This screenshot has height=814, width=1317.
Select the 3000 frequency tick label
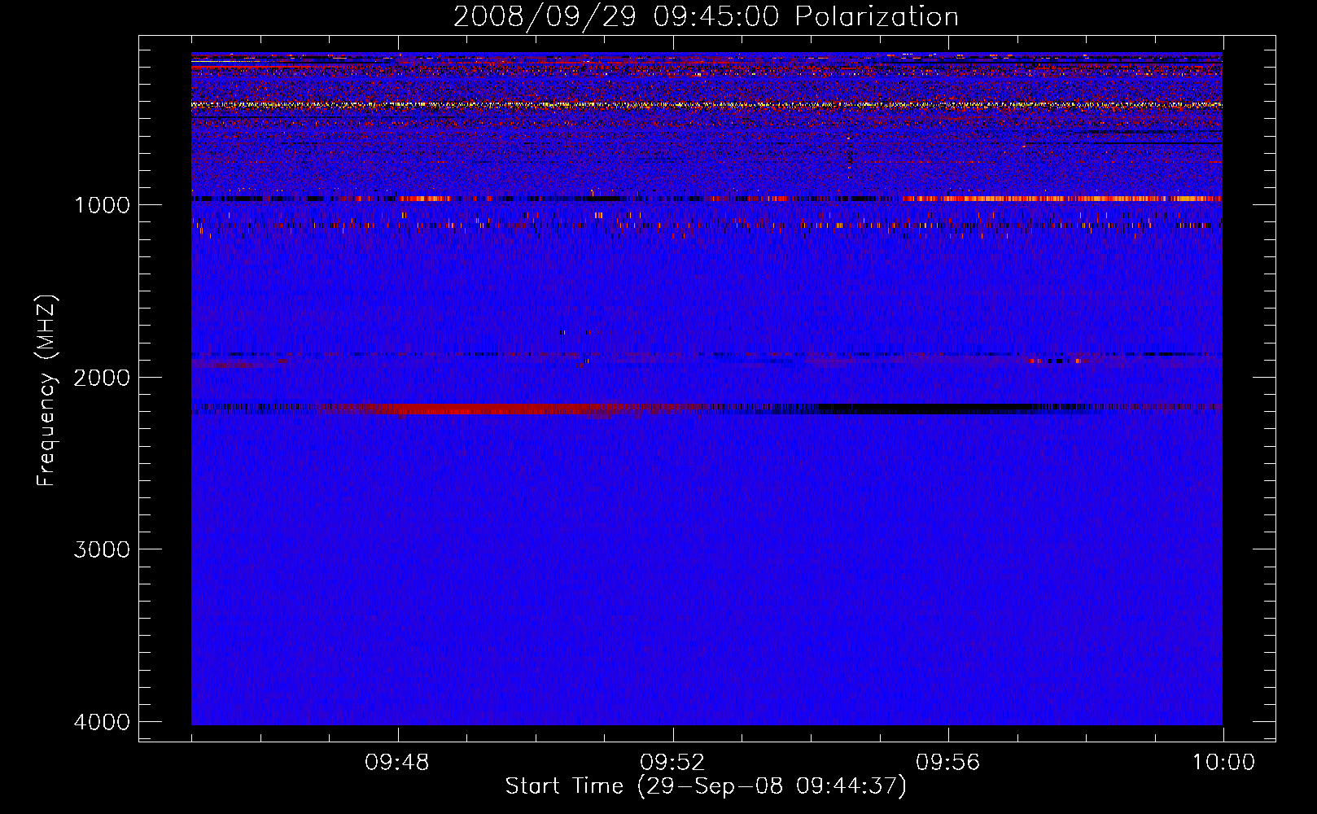point(102,549)
